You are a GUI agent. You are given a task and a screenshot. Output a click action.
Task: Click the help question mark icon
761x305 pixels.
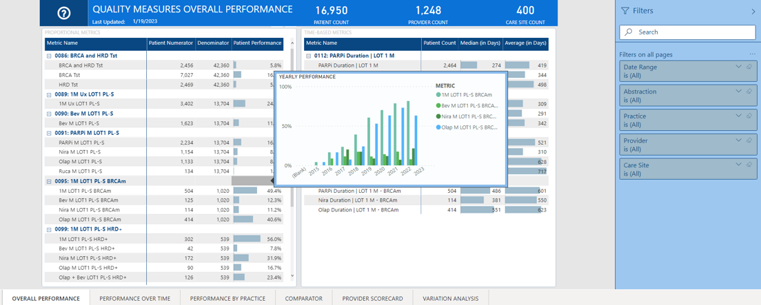(x=63, y=13)
